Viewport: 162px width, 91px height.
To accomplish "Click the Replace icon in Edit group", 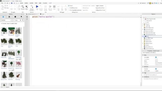I will click(23, 7).
